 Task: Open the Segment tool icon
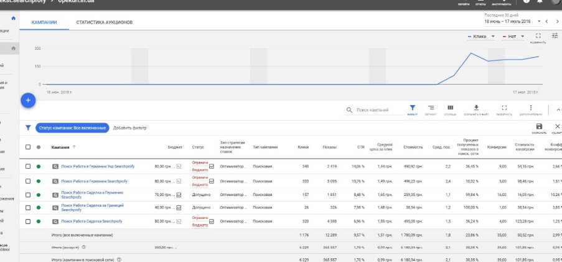[x=431, y=110]
